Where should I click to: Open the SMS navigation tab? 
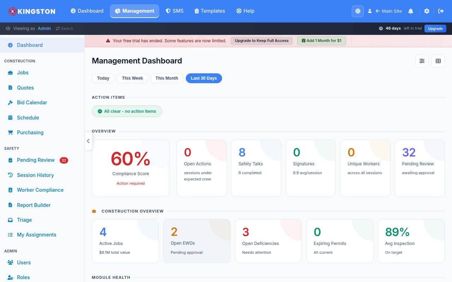point(174,11)
